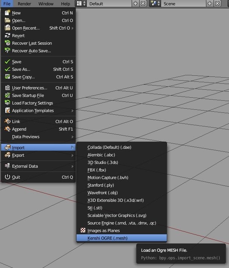229x268 pixels.
Task: Select 3D Studio (.3ds) import option
Action: click(121, 162)
